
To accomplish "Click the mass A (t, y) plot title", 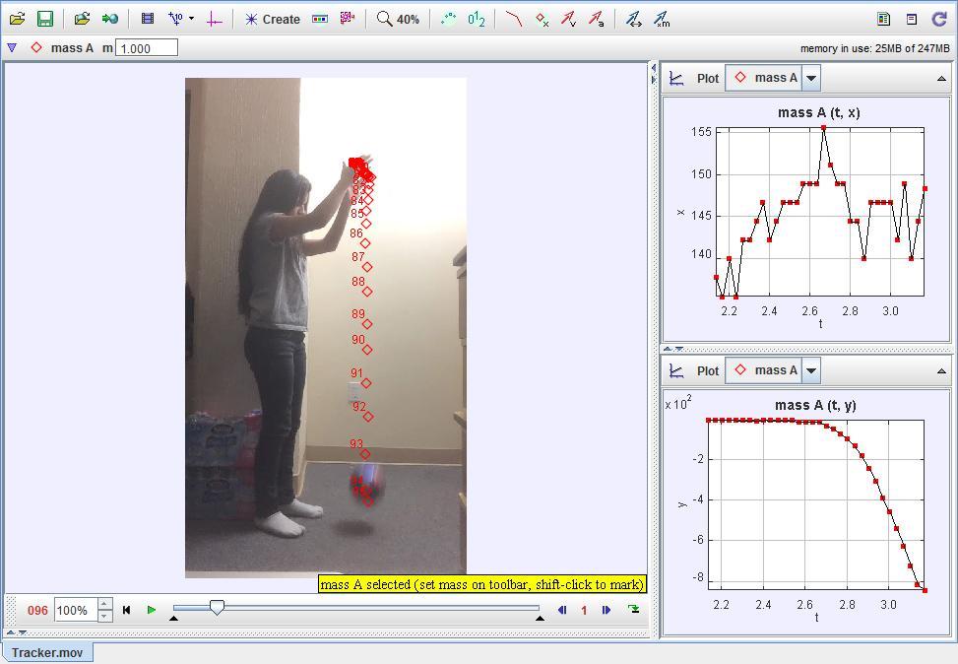I will [815, 405].
